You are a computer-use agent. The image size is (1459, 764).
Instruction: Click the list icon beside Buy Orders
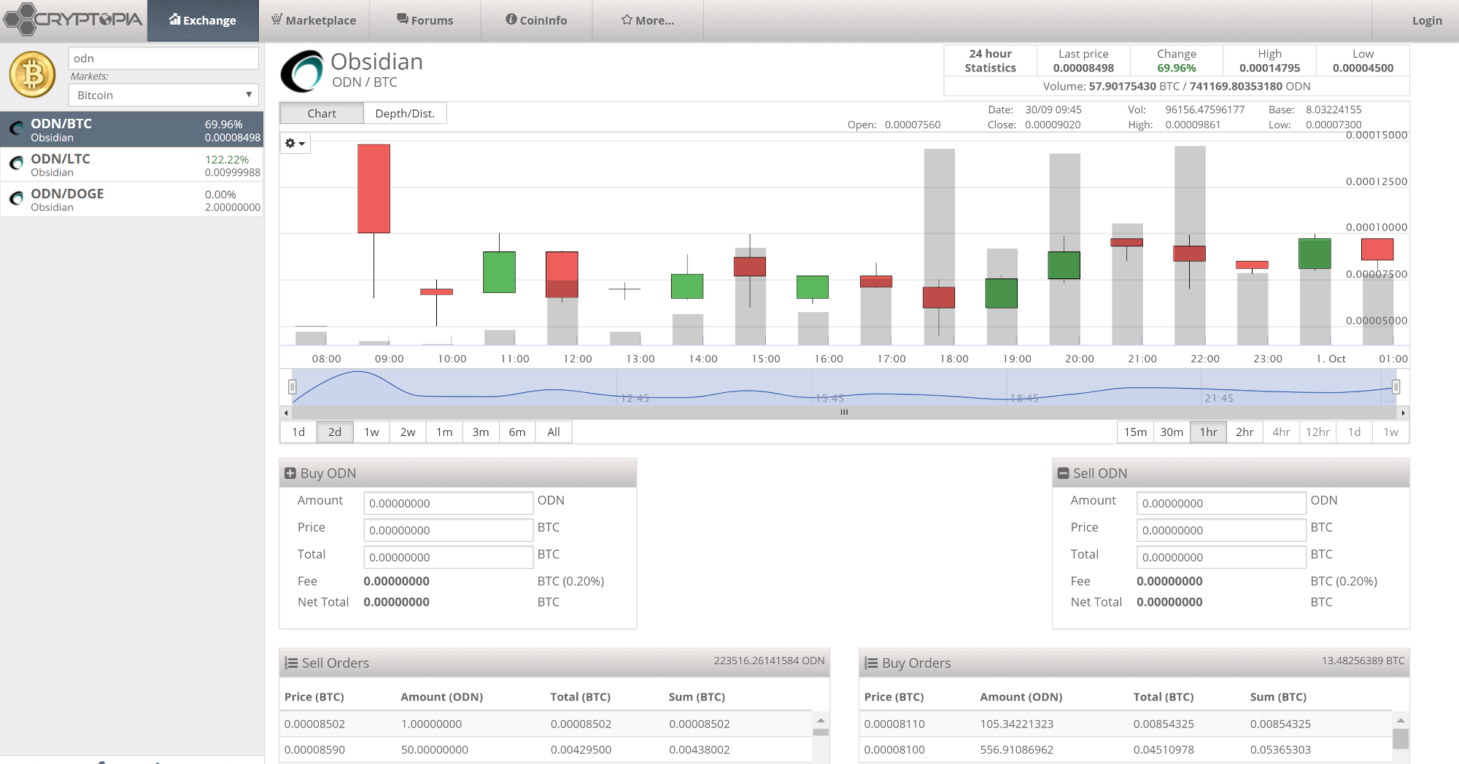871,663
